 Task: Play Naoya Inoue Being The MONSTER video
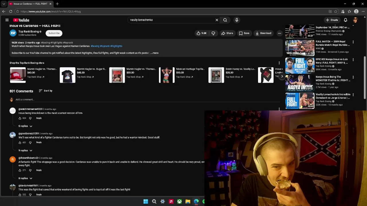(x=300, y=83)
